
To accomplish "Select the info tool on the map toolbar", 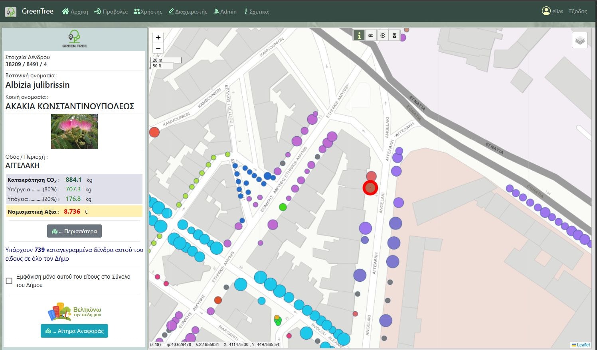I will [359, 35].
